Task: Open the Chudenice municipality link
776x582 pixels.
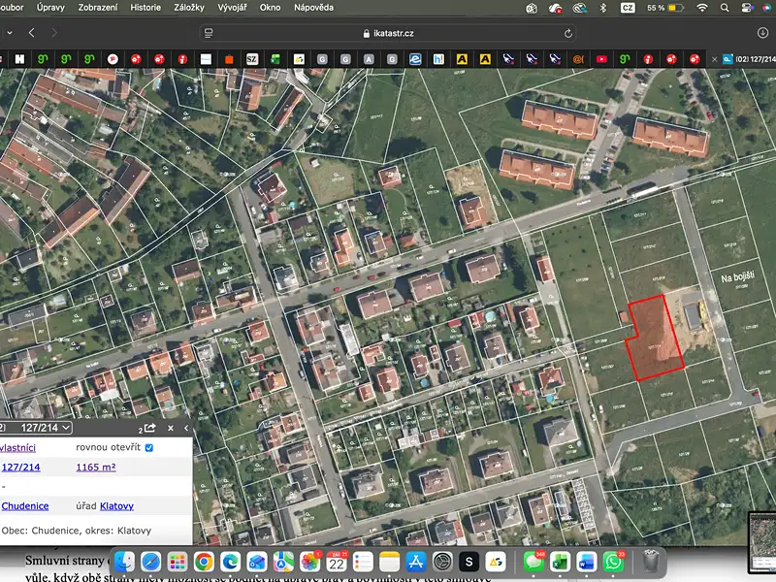Action: pos(25,505)
